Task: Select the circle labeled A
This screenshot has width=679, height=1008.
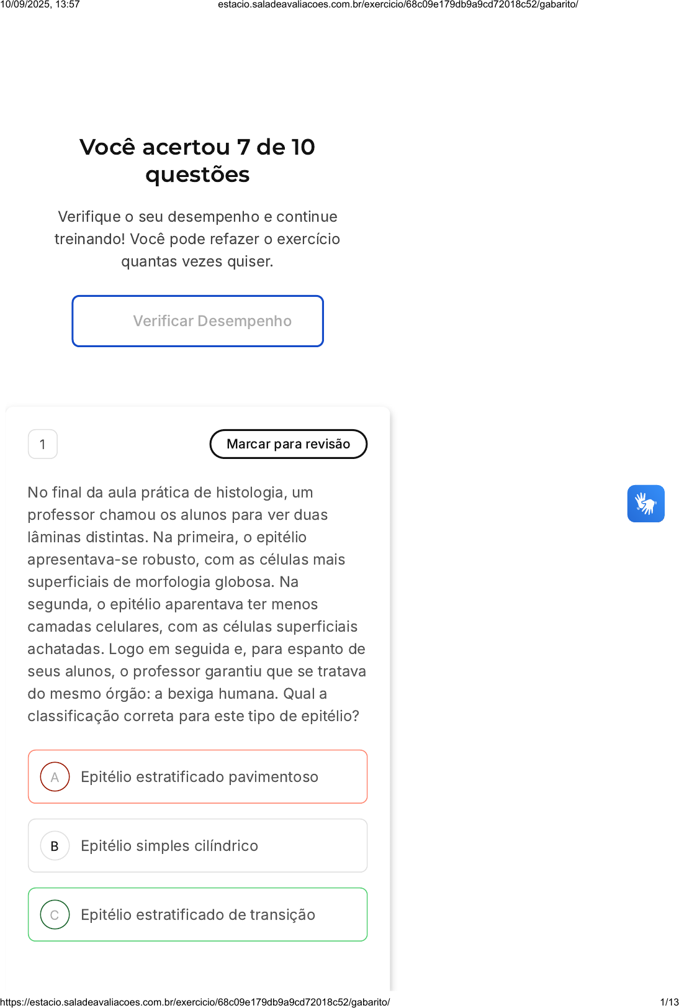Action: tap(55, 776)
